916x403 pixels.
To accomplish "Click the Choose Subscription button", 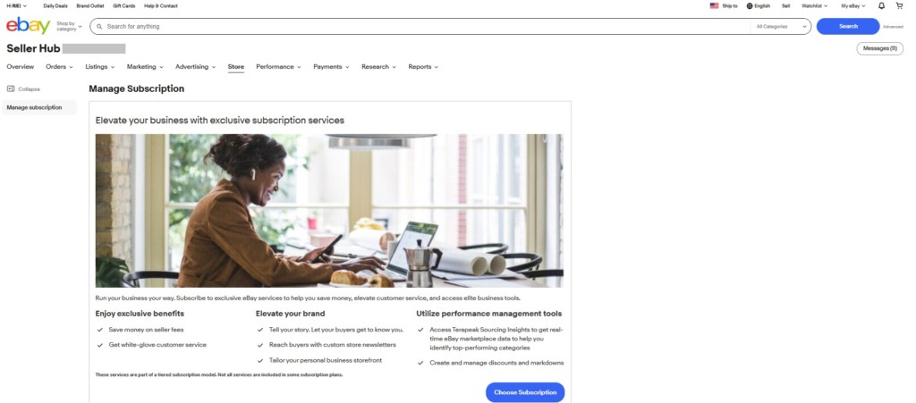I will tap(525, 392).
